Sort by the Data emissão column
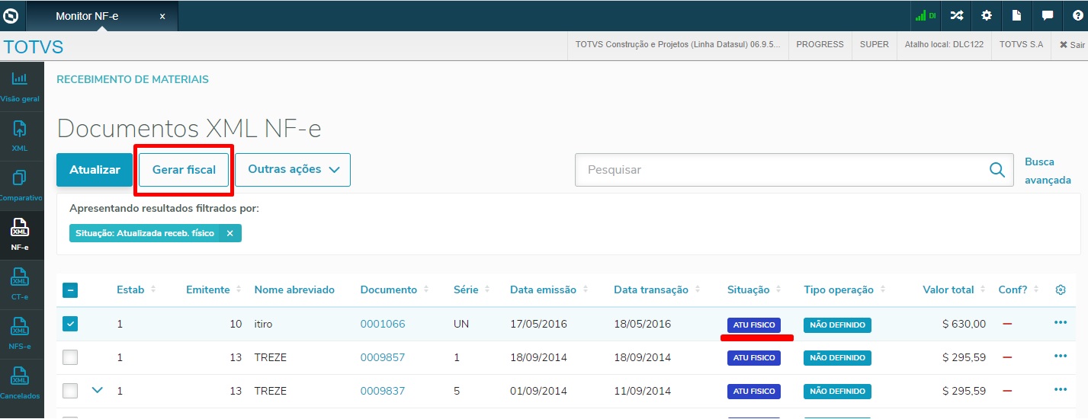 point(547,289)
